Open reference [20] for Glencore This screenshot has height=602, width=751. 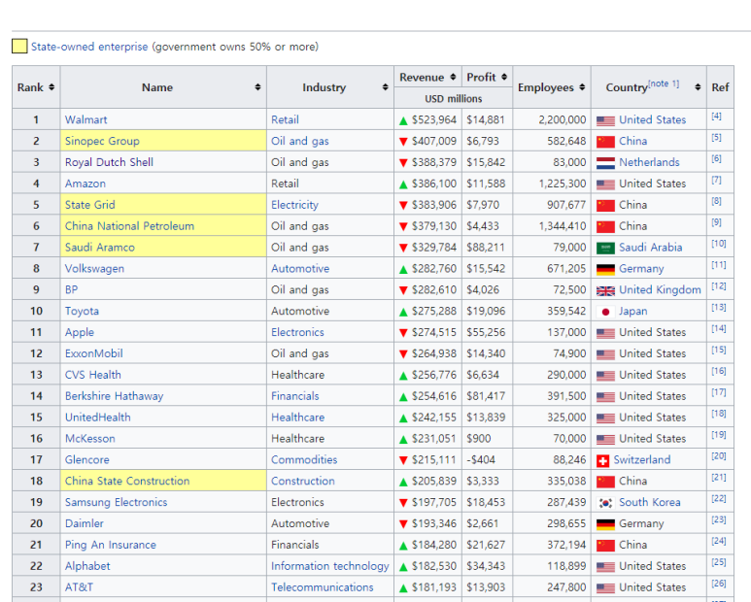(x=718, y=456)
